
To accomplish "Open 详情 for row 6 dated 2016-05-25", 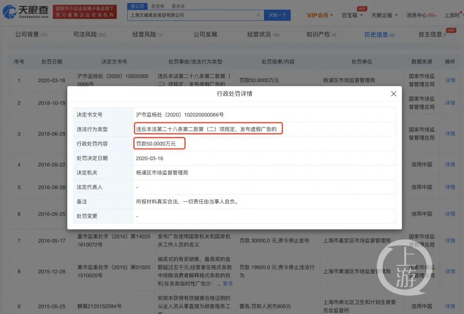I will [450, 214].
